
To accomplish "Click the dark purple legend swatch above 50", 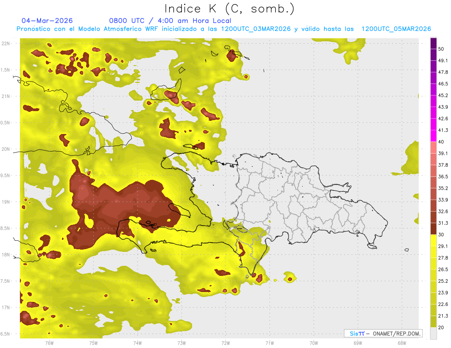I will click(x=433, y=44).
